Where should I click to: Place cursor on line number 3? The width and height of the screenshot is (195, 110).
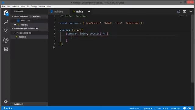55,23
